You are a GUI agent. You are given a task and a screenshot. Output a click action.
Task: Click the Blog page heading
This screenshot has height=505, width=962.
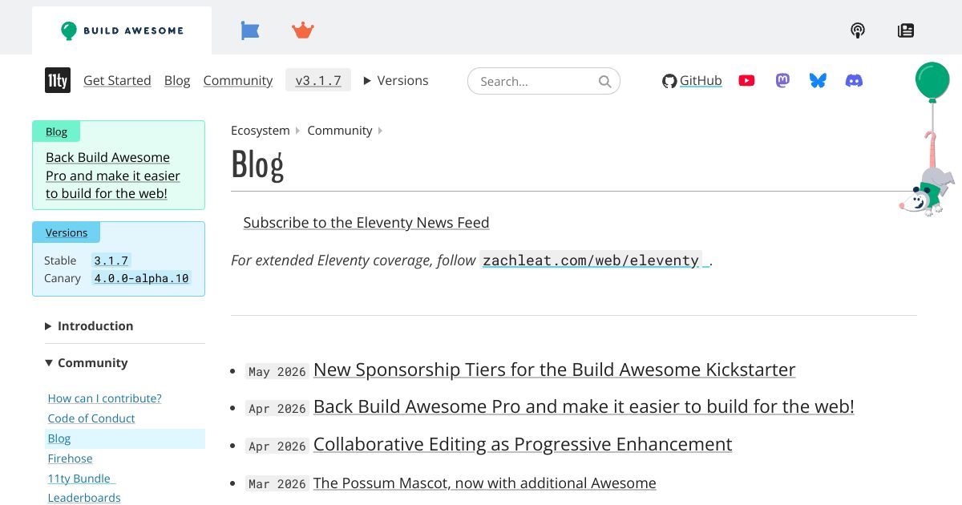tap(257, 165)
